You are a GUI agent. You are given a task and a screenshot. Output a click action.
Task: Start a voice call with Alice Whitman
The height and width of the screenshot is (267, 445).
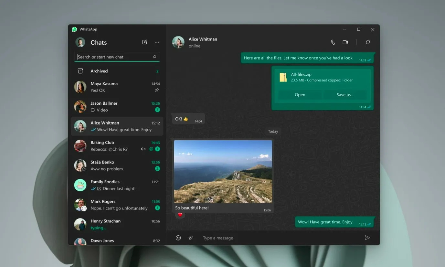click(333, 42)
